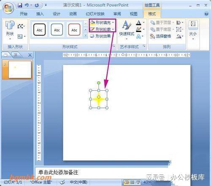Switch to slide sorter view in status bar

[x=132, y=182]
